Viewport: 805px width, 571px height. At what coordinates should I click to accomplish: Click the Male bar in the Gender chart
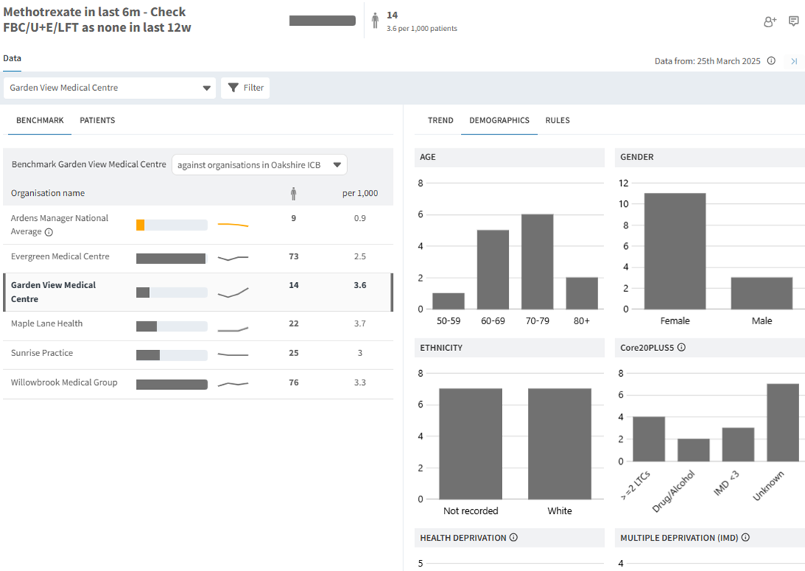coord(762,293)
